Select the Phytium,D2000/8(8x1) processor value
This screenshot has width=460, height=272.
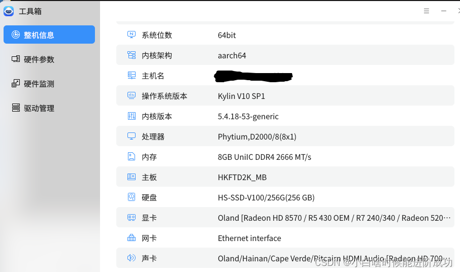pos(257,137)
